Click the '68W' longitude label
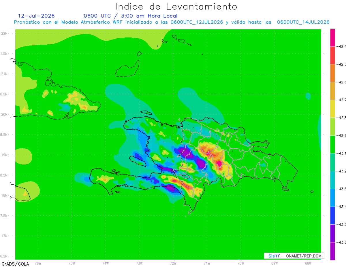Screen dimensions: 346x267 click(308, 263)
